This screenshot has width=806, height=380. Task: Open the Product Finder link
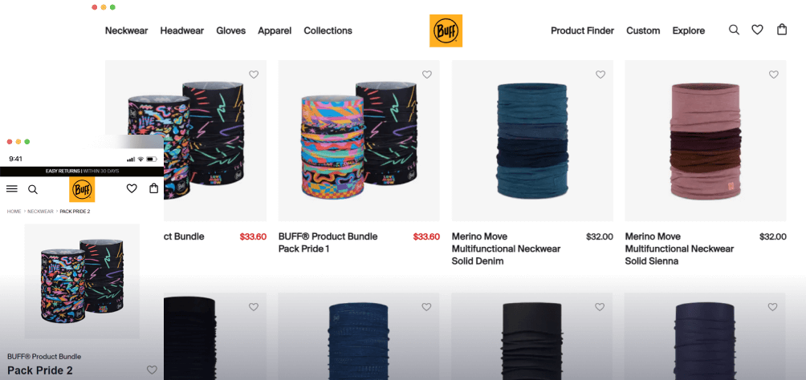pos(582,30)
